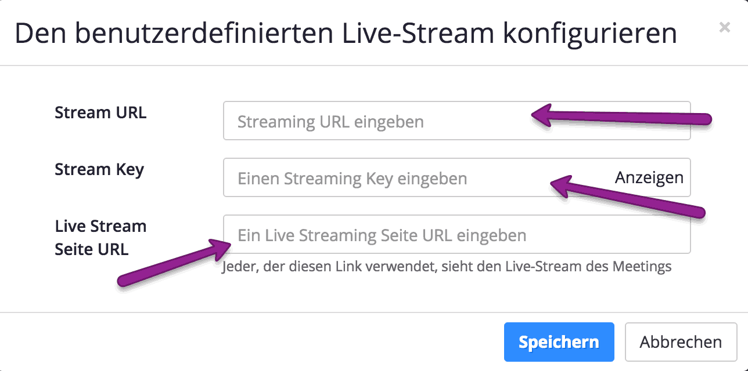Click Anzeigen to reveal the stream key
The image size is (748, 371).
click(649, 178)
